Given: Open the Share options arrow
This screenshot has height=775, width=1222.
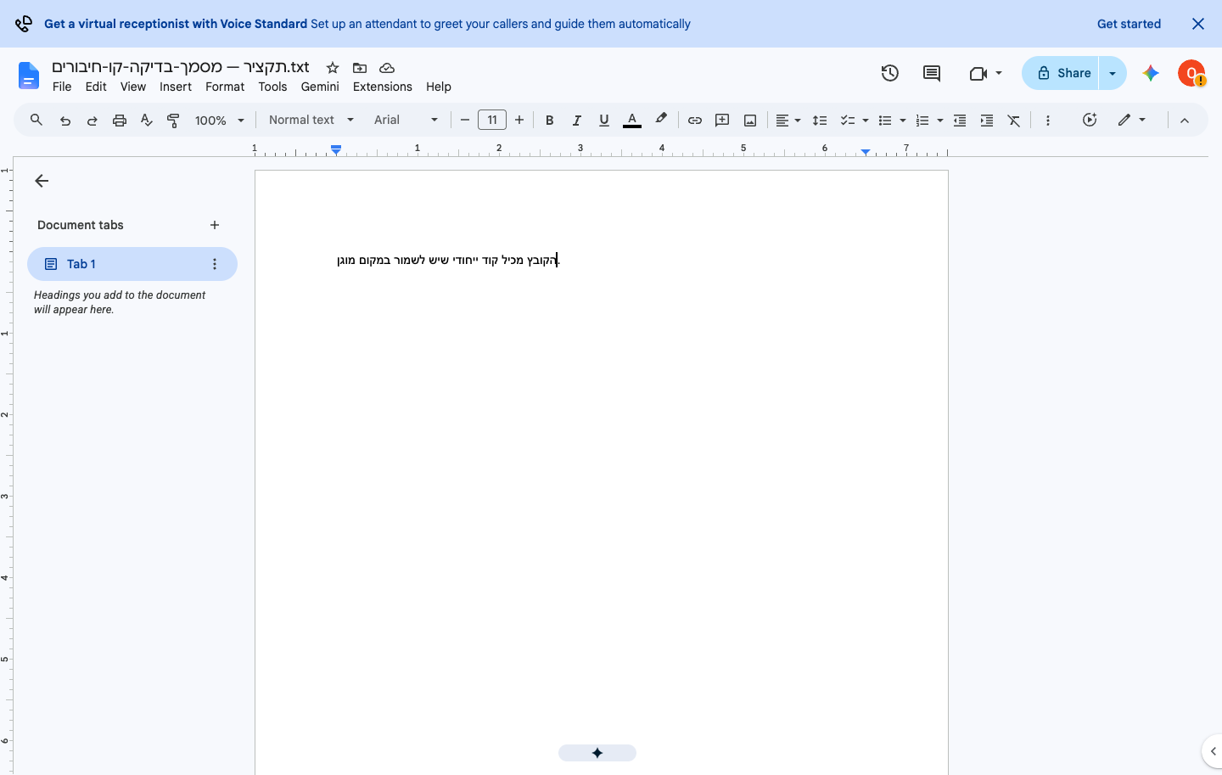Looking at the screenshot, I should pos(1113,73).
